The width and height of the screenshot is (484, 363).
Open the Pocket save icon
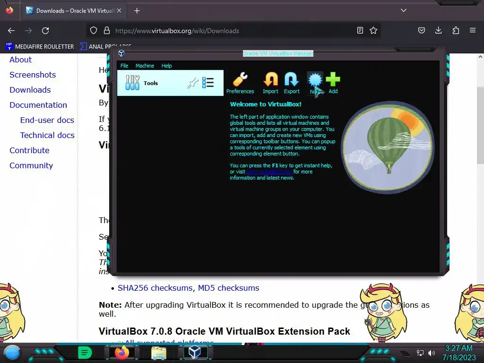click(x=421, y=30)
